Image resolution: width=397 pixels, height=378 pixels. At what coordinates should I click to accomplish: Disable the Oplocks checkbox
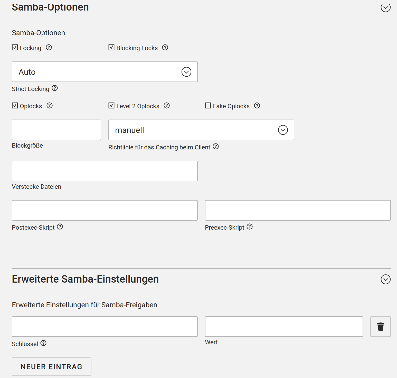coord(15,105)
